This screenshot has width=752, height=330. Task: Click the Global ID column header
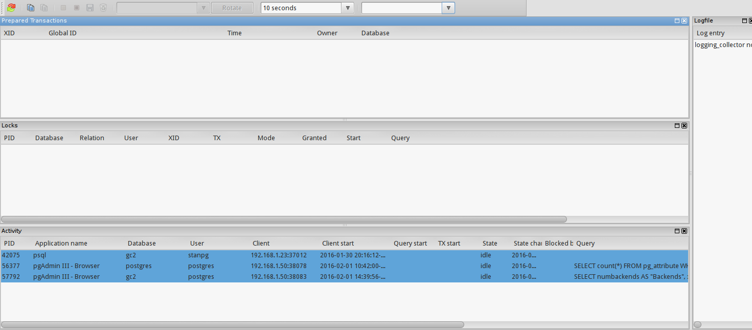click(62, 33)
